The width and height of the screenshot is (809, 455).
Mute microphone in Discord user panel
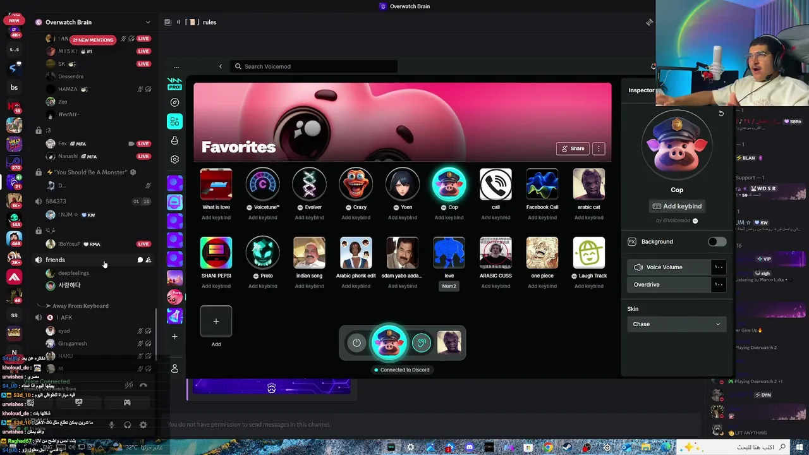coord(112,425)
